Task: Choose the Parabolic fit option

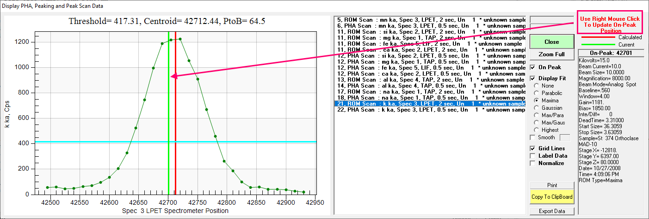Action: [x=537, y=93]
